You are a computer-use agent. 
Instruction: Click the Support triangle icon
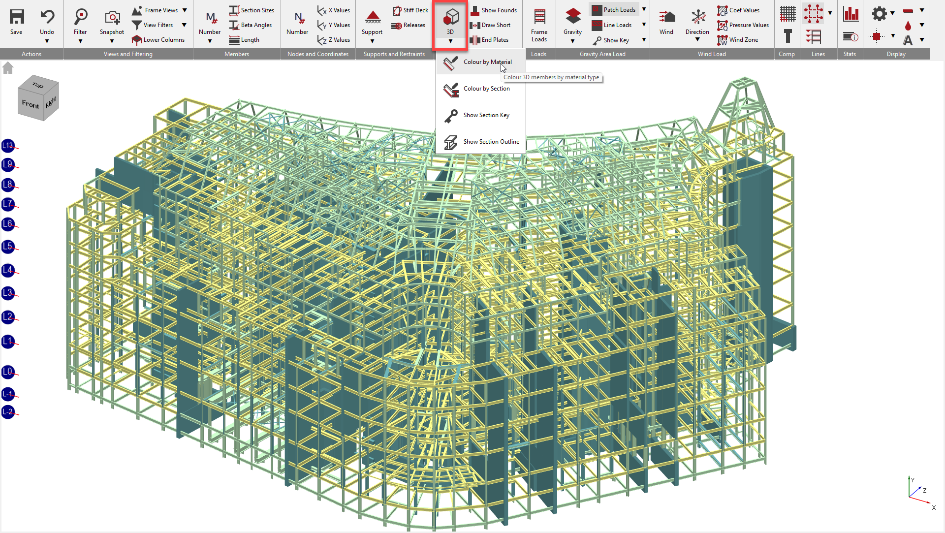pyautogui.click(x=373, y=17)
